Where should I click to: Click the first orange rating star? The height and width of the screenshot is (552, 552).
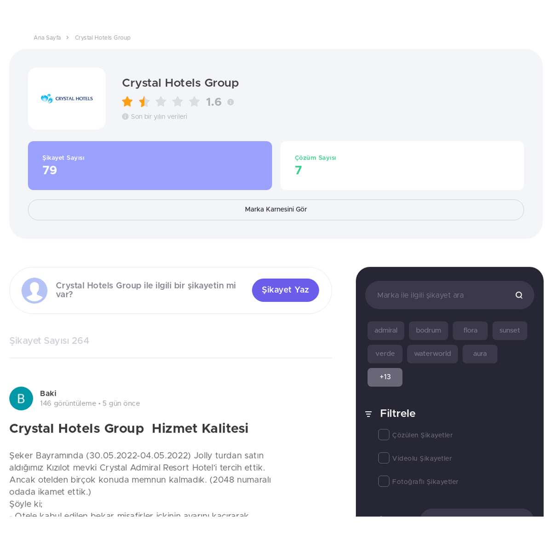pyautogui.click(x=127, y=102)
